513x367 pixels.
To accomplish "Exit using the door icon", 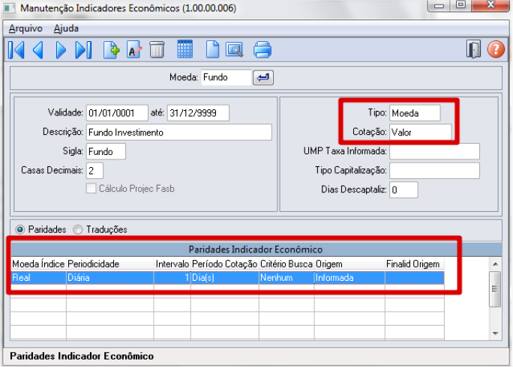I will (x=473, y=49).
